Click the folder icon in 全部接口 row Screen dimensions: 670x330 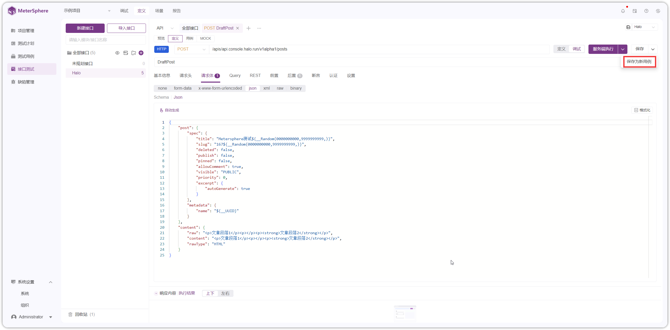coord(134,53)
